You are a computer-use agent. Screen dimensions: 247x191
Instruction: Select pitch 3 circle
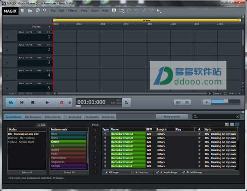(x=95, y=144)
